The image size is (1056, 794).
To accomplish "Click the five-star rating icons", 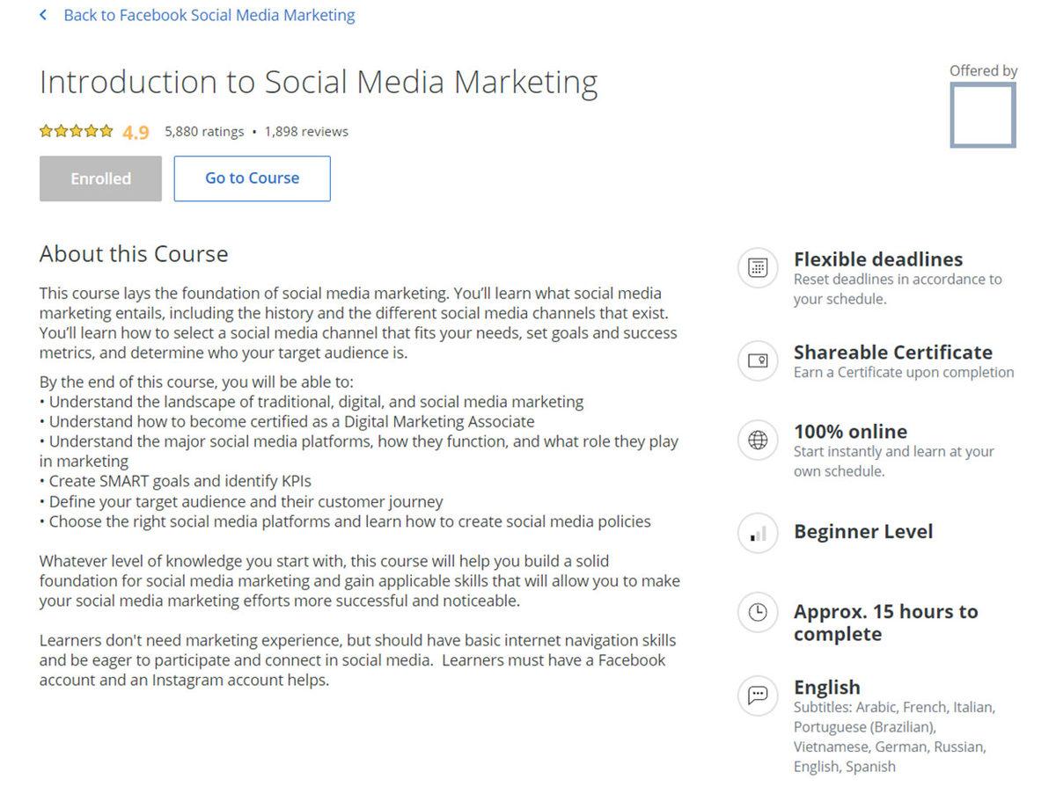I will [x=77, y=132].
